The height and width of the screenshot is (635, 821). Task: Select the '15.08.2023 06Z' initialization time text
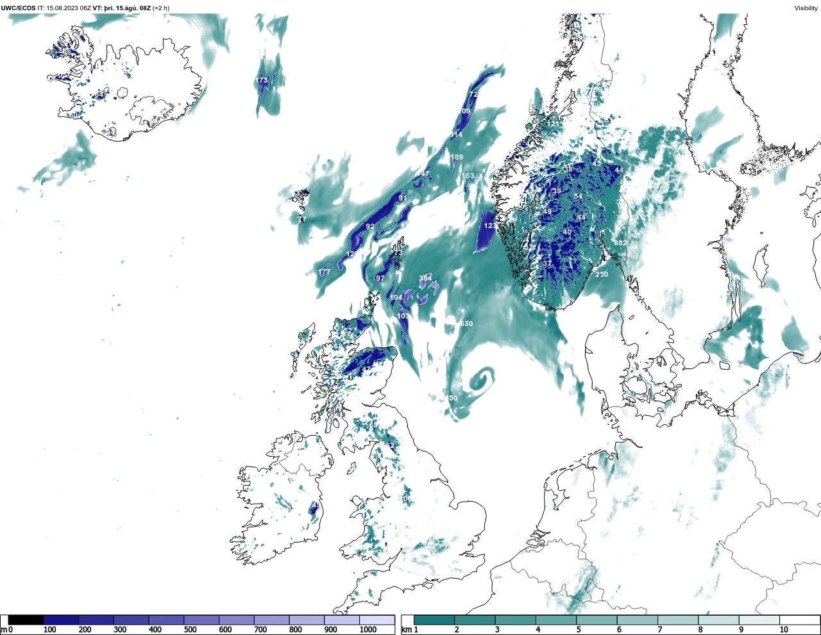click(x=68, y=8)
